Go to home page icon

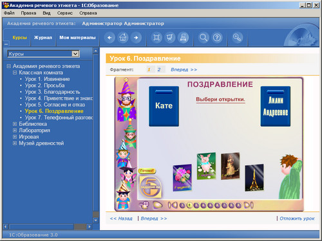123,38
